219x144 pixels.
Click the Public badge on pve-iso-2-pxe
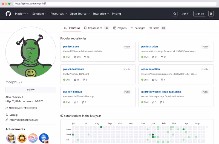(x=127, y=47)
